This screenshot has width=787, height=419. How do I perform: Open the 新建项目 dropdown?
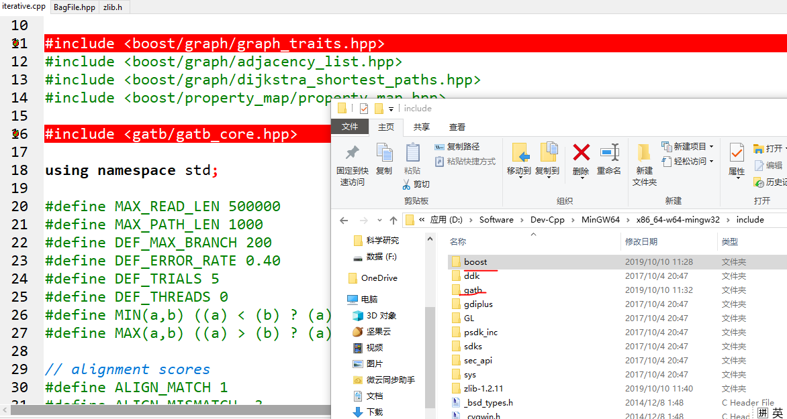pos(687,146)
